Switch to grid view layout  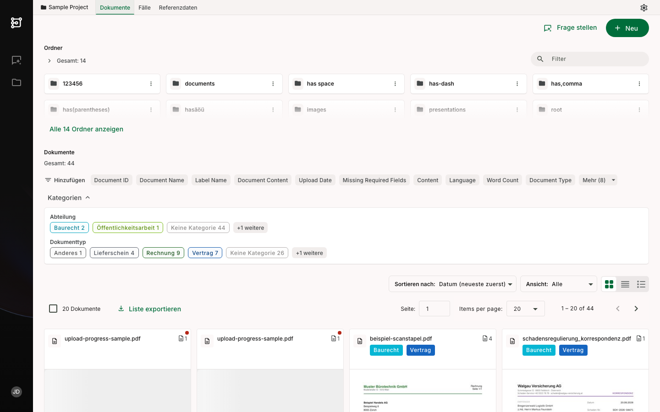[x=609, y=284]
